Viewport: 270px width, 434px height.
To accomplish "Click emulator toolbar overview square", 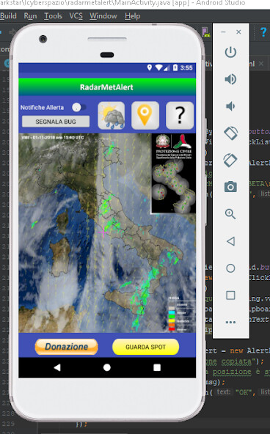I will 230,295.
